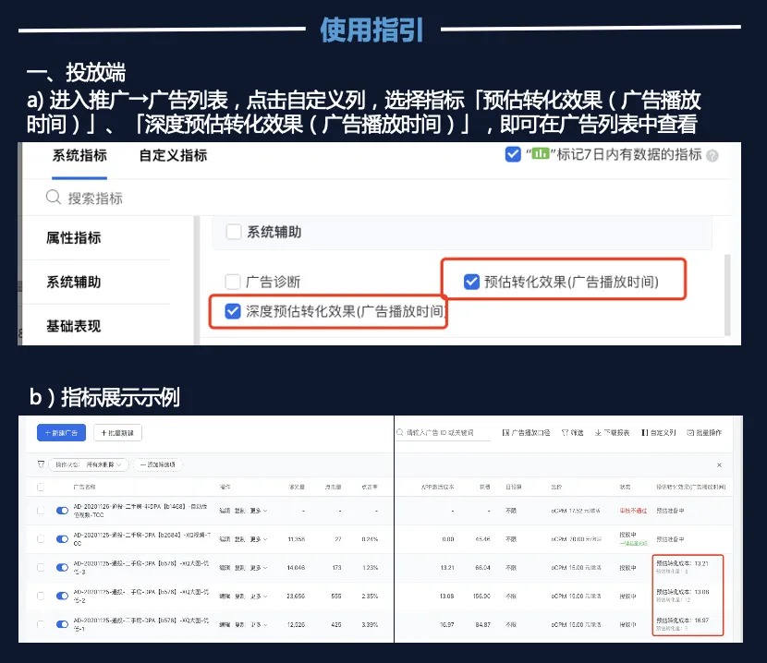Click the search icon in the ad ID search box
Screen dimensions: 767x663
click(x=399, y=432)
